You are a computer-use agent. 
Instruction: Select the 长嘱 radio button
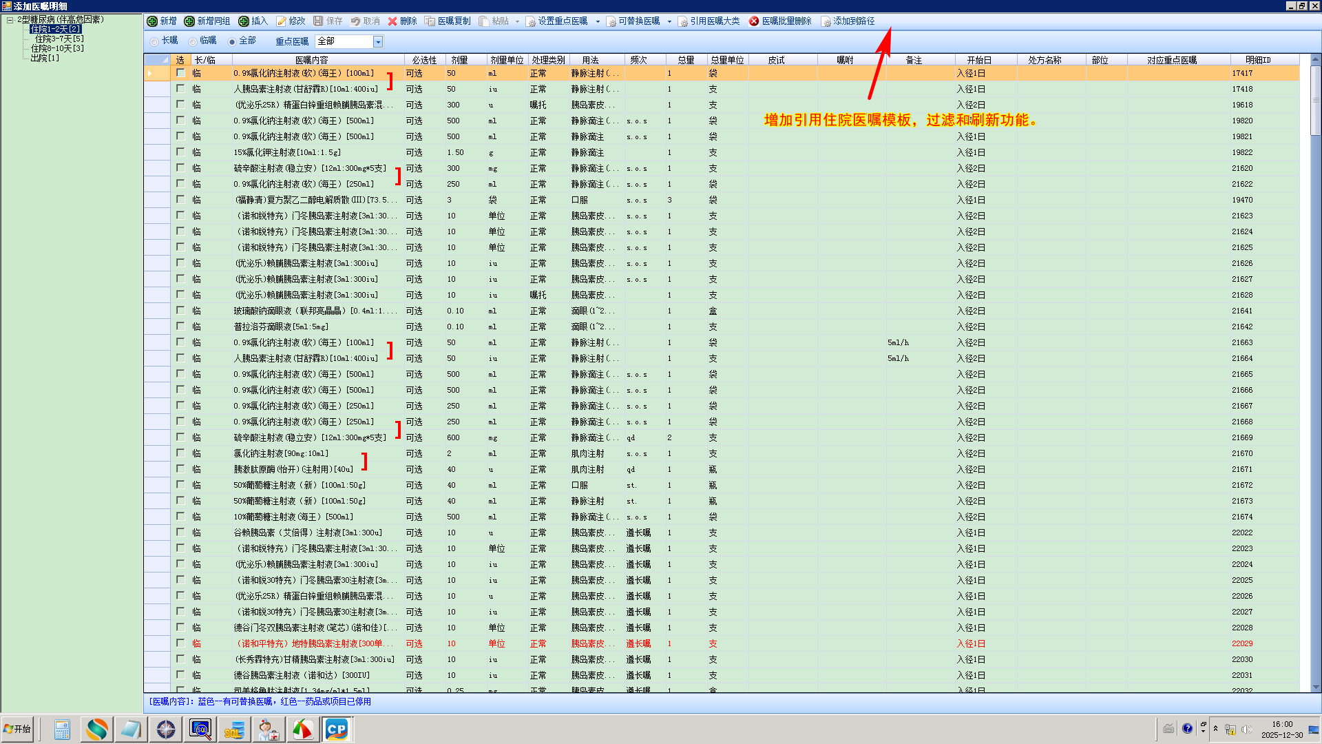154,41
